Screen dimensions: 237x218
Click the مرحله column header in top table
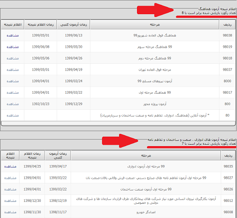(x=155, y=25)
